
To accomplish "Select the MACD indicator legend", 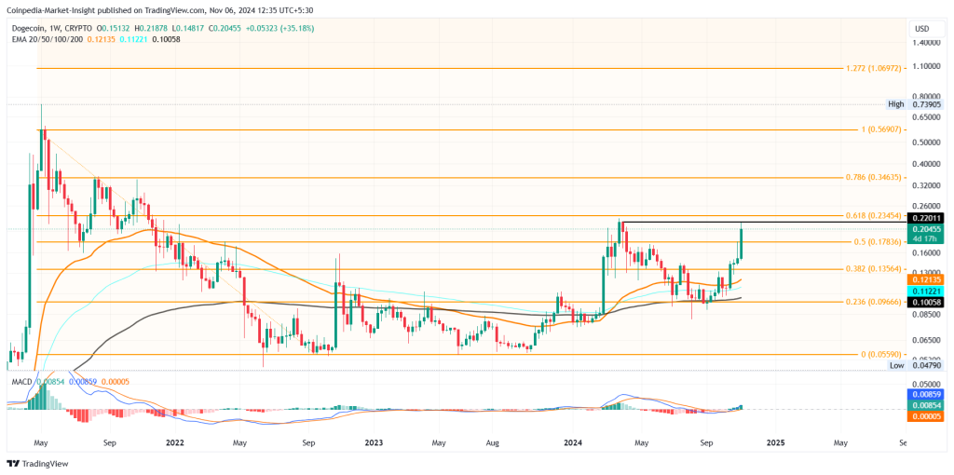I will 22,381.
